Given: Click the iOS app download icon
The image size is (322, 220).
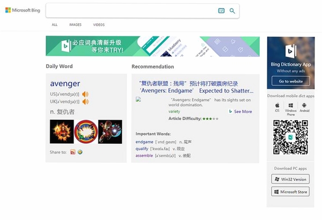Looking at the screenshot, I should pos(277,107).
